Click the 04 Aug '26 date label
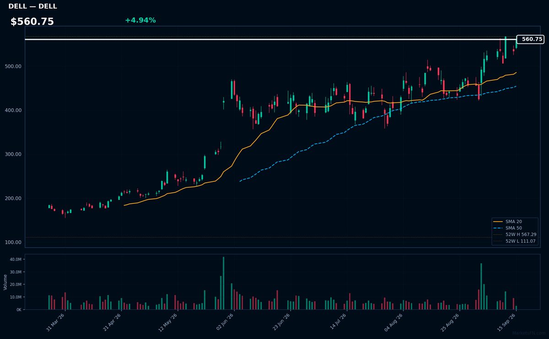The height and width of the screenshot is (339, 549). click(x=394, y=323)
